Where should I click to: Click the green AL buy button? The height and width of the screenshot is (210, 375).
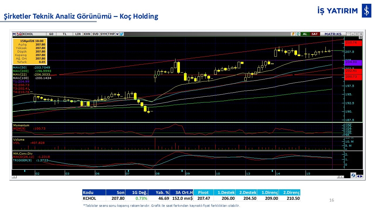pos(305,34)
